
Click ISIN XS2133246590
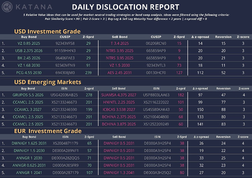coord(64,110)
